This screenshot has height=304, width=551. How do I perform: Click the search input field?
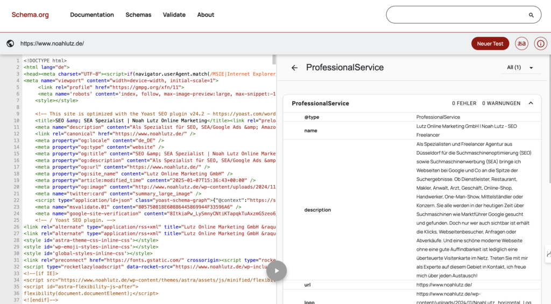coord(463,15)
